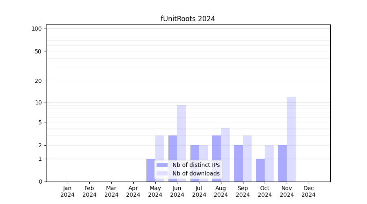Click the Aug 2024 downloads bar
Viewport: 367px width, 204px height.
click(x=225, y=155)
